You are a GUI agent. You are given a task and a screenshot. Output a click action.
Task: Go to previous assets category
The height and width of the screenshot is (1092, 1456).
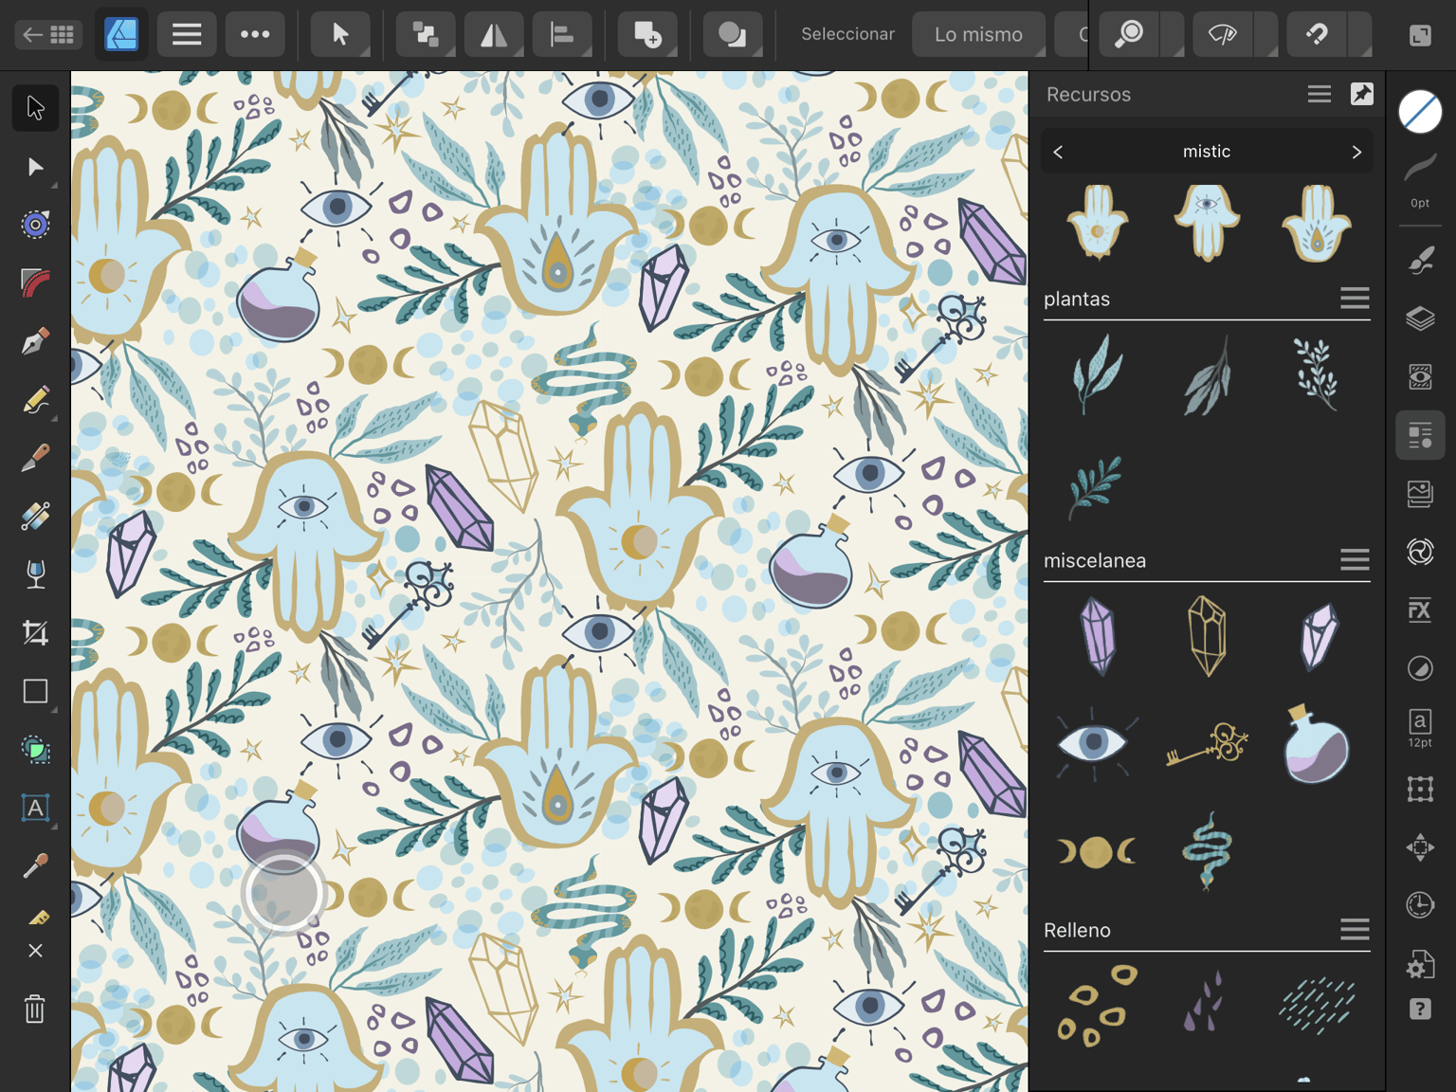click(1058, 152)
